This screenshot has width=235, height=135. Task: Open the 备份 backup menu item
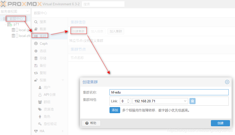coord(50,66)
